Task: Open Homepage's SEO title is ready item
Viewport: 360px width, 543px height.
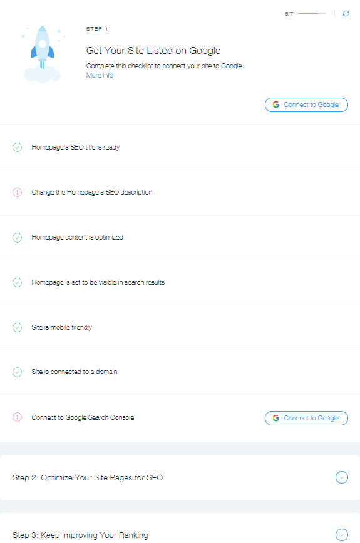Action: (x=180, y=147)
